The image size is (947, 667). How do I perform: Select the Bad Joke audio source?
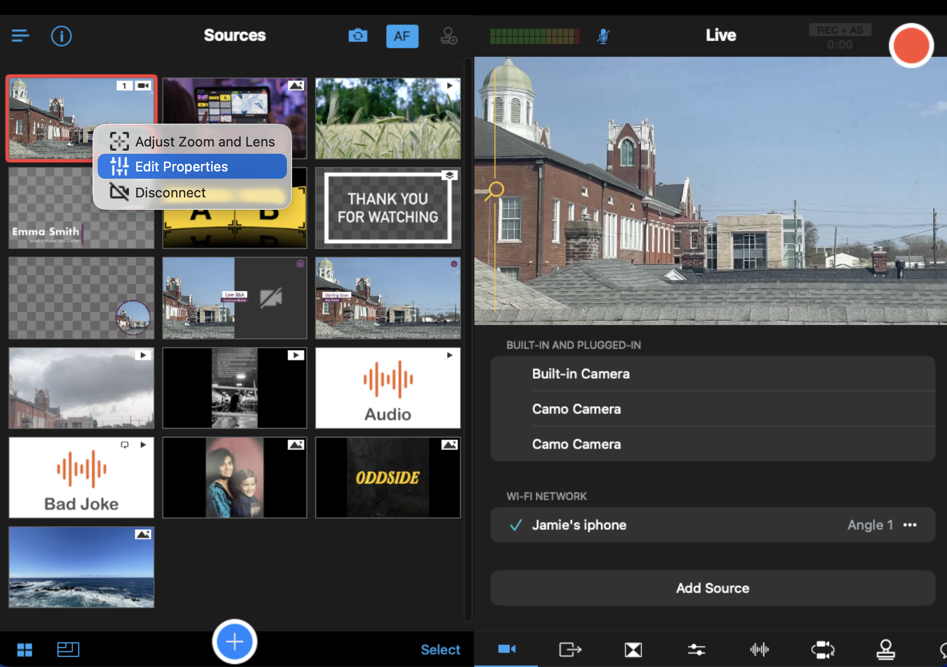pyautogui.click(x=81, y=477)
